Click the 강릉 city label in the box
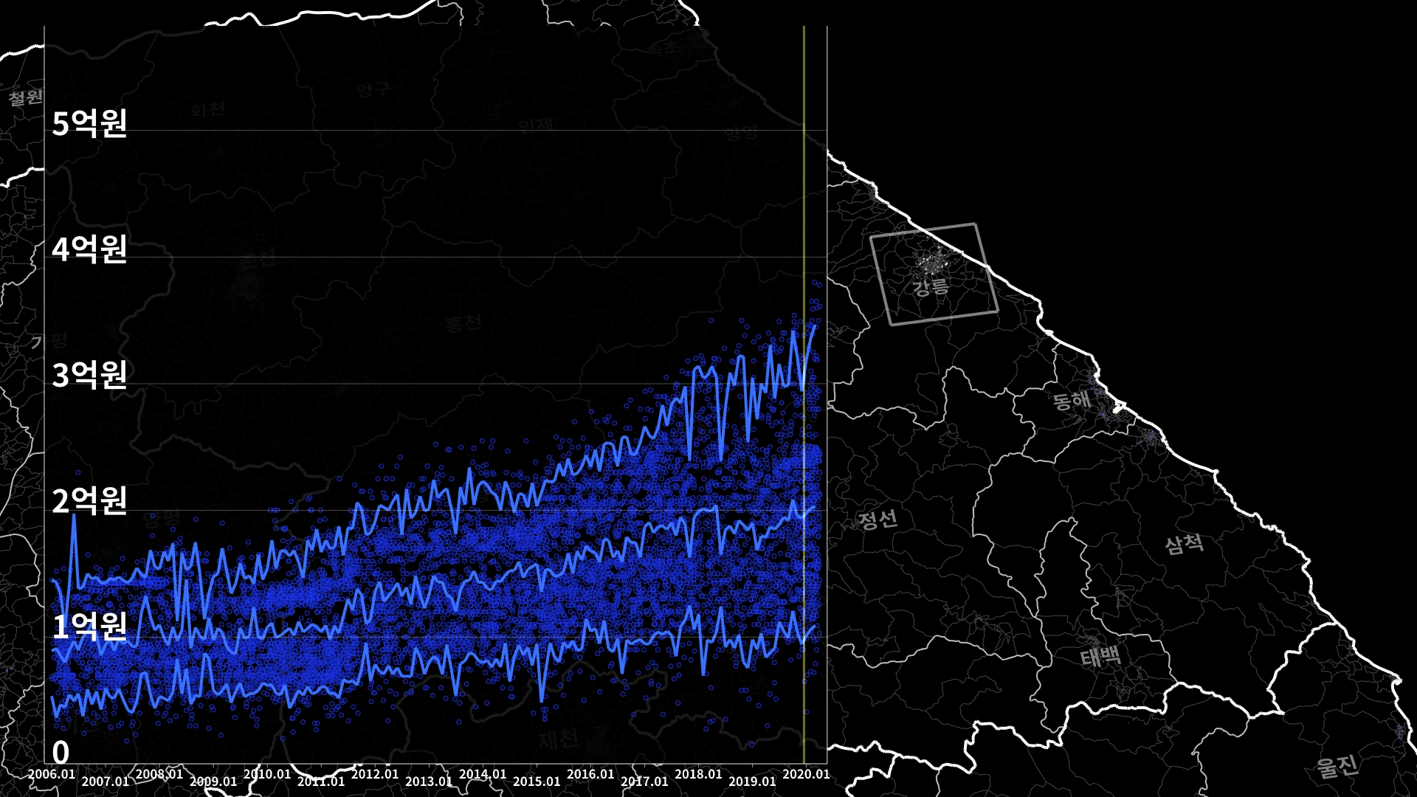This screenshot has width=1417, height=797. click(x=931, y=287)
